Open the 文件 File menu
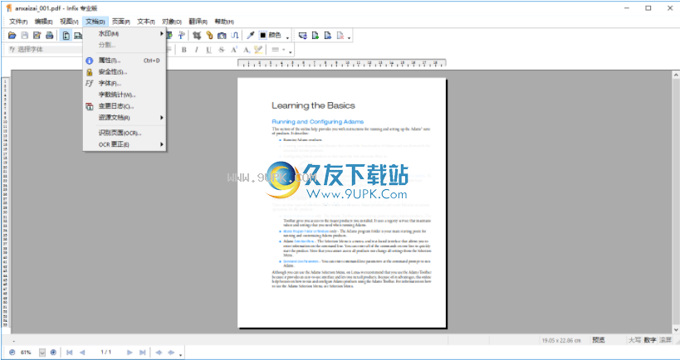 pyautogui.click(x=18, y=22)
